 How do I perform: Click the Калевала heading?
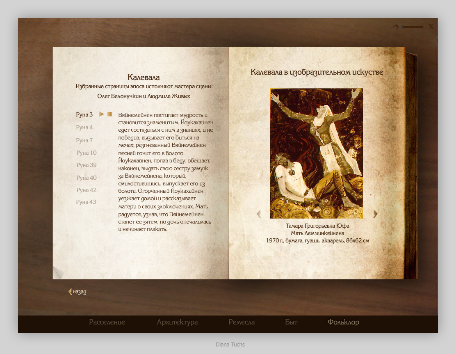144,77
